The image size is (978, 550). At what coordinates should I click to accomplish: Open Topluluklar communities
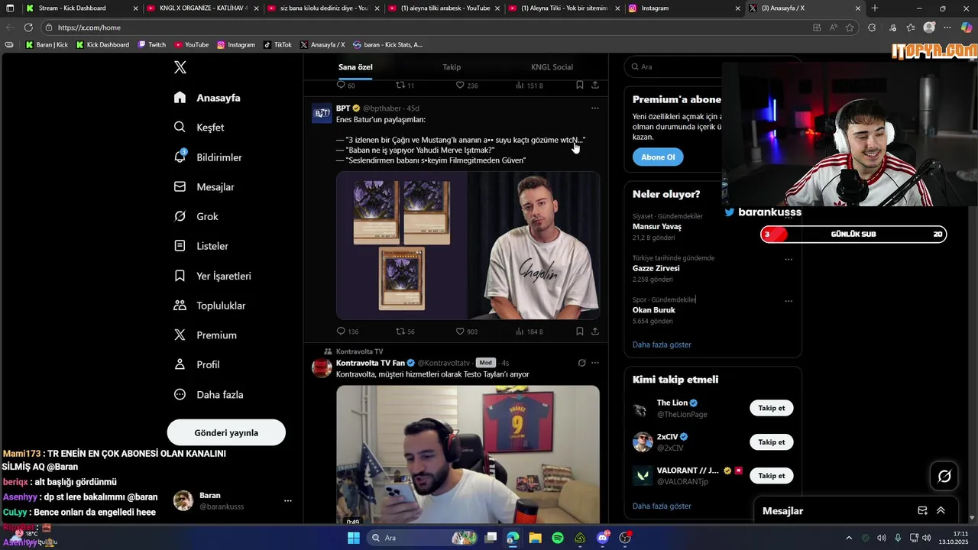click(209, 306)
